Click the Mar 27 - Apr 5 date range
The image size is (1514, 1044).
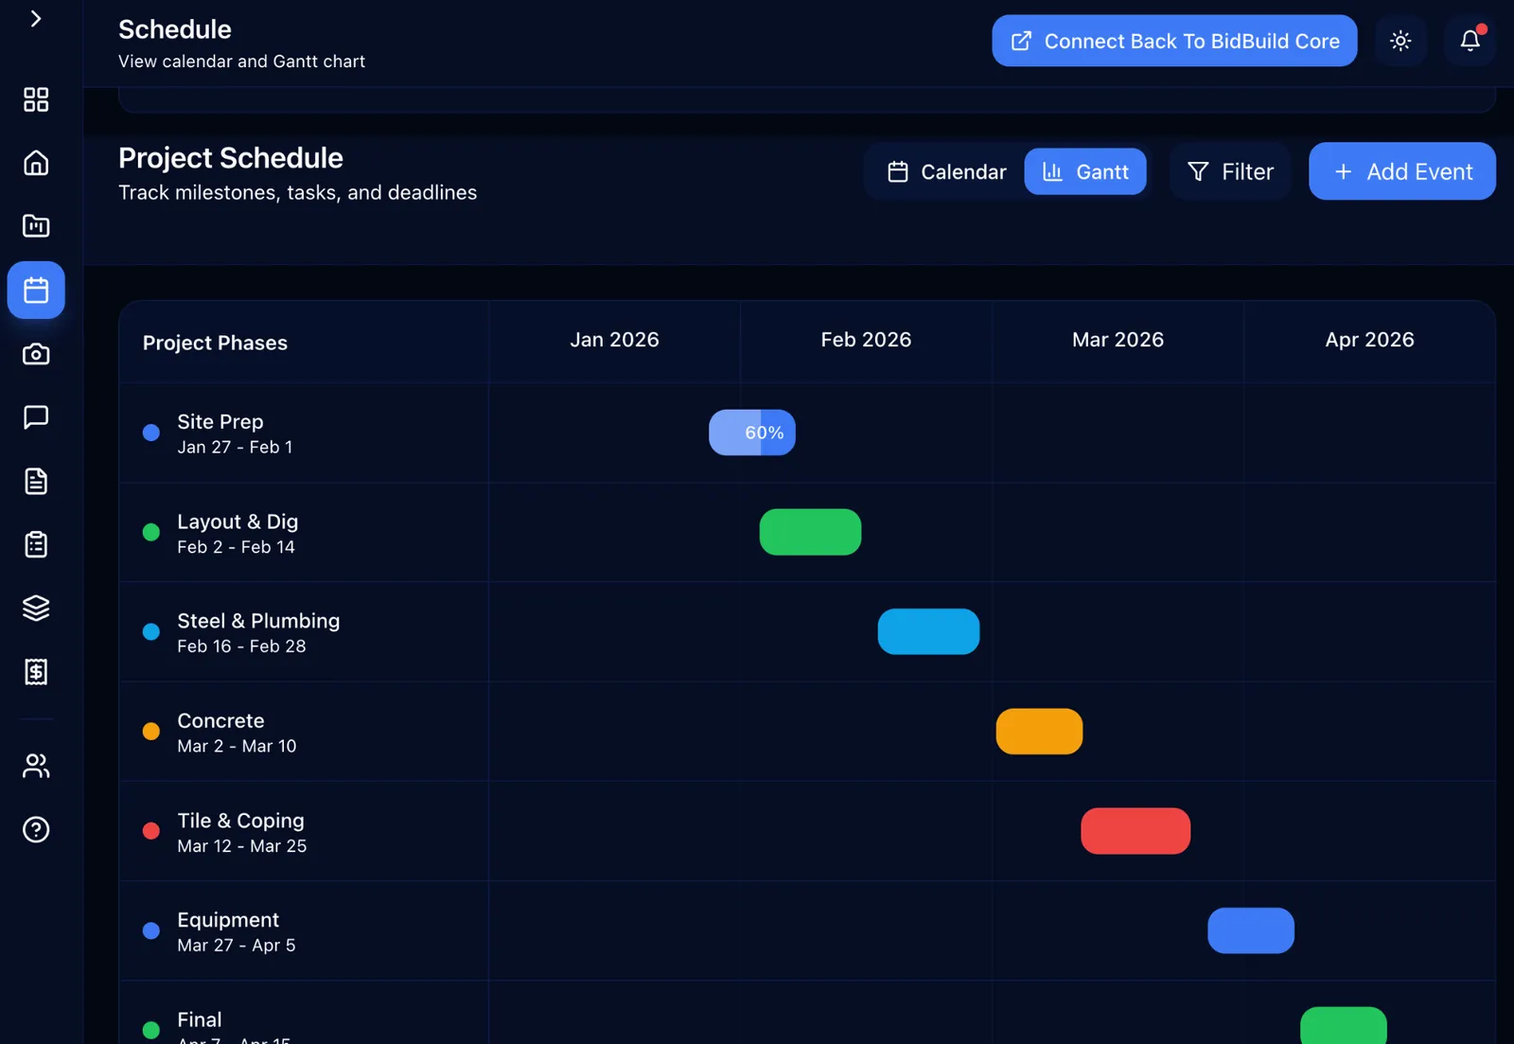point(237,946)
